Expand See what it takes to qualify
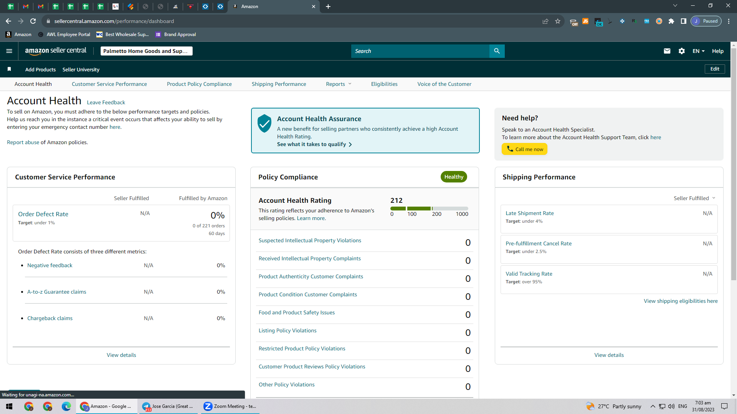The image size is (737, 414). click(x=314, y=144)
